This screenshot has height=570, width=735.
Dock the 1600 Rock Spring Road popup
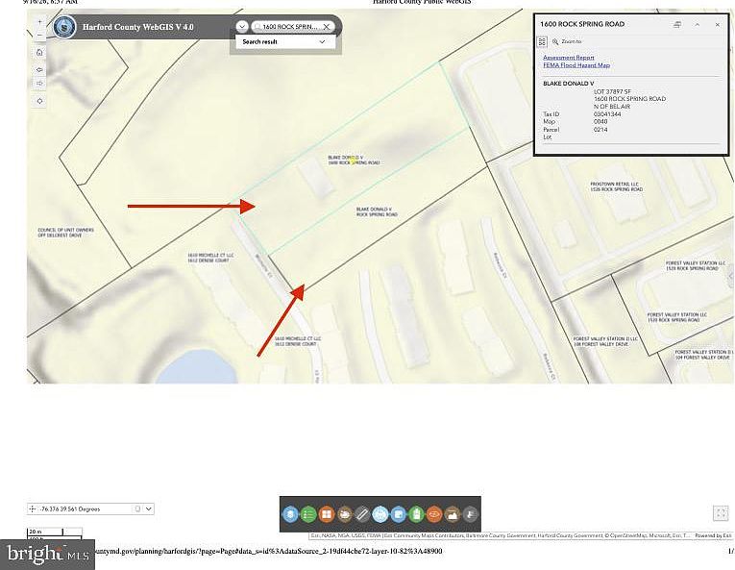677,24
